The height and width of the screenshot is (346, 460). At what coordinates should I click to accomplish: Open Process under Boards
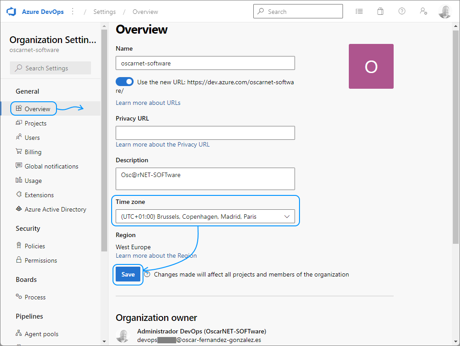(x=35, y=297)
